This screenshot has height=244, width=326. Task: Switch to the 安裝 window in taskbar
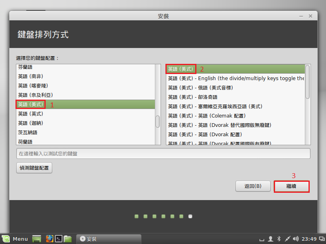(109, 239)
